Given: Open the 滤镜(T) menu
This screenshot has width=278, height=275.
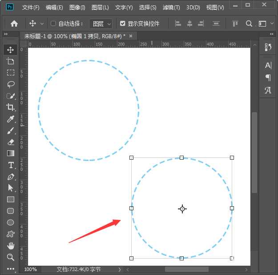Looking at the screenshot, I should click(x=171, y=8).
